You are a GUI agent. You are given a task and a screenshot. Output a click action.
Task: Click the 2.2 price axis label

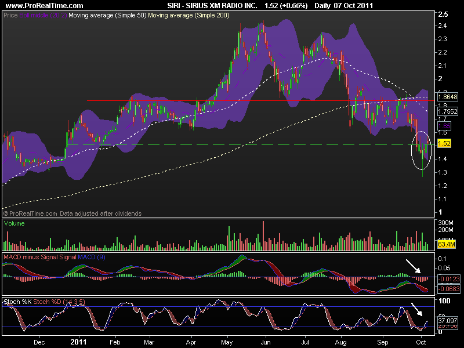tap(443, 52)
